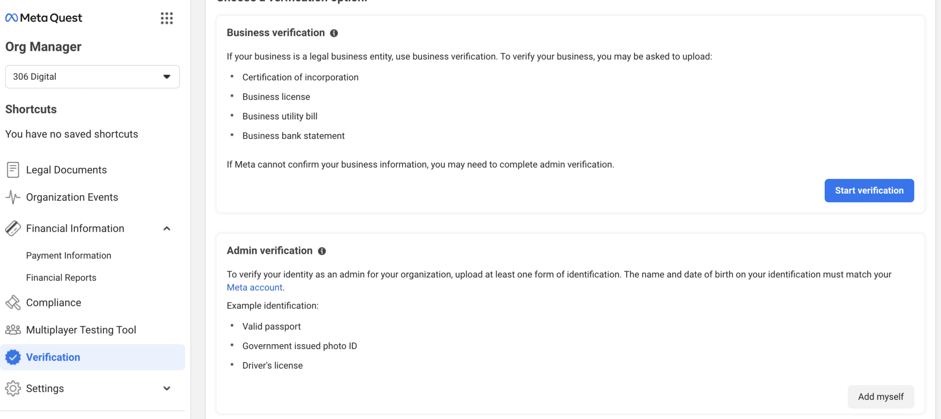Click the Meta Quest logo
This screenshot has width=941, height=419.
coord(44,18)
